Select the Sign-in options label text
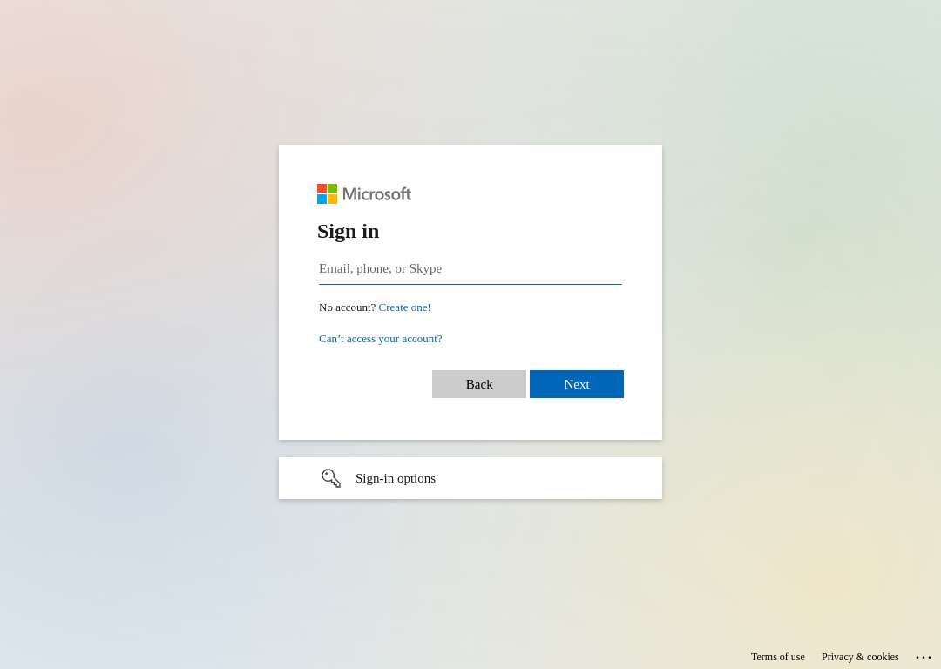This screenshot has width=941, height=669. tap(396, 478)
